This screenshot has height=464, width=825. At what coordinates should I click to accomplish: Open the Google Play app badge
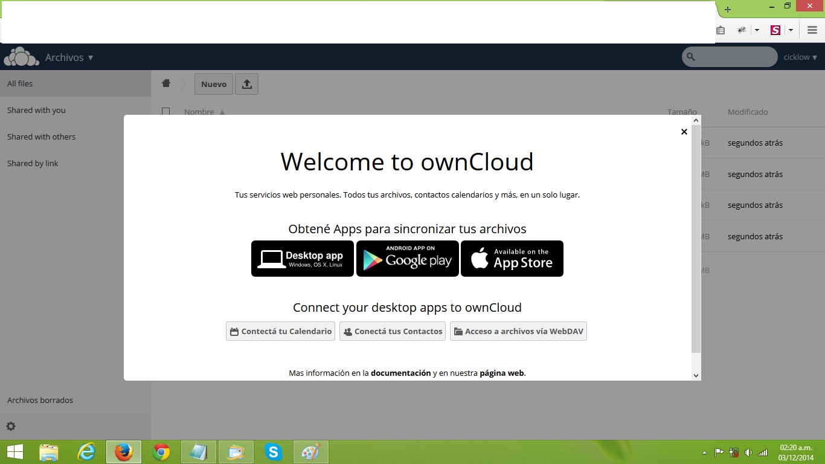tap(408, 259)
